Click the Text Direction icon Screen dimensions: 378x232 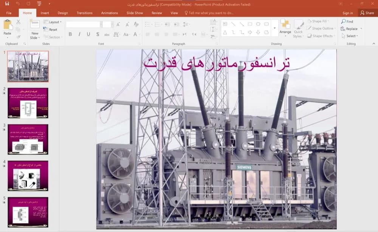click(213, 22)
